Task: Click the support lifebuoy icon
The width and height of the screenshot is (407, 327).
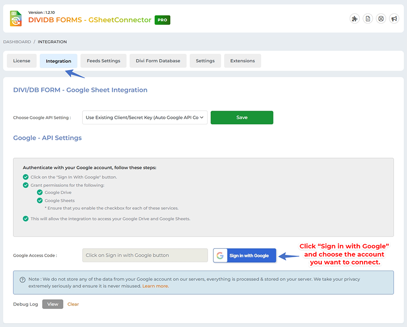Action: (x=381, y=19)
